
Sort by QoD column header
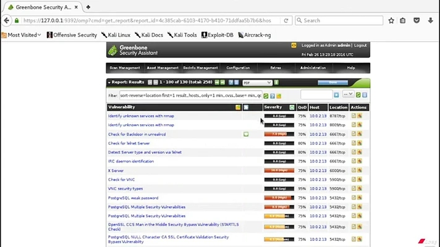pos(302,107)
